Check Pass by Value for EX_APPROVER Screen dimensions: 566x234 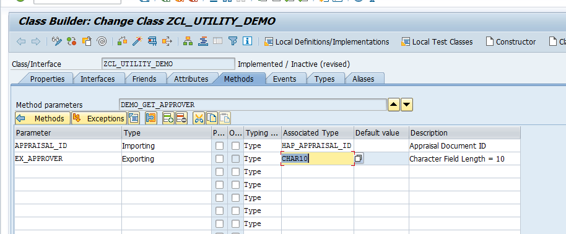tap(219, 159)
